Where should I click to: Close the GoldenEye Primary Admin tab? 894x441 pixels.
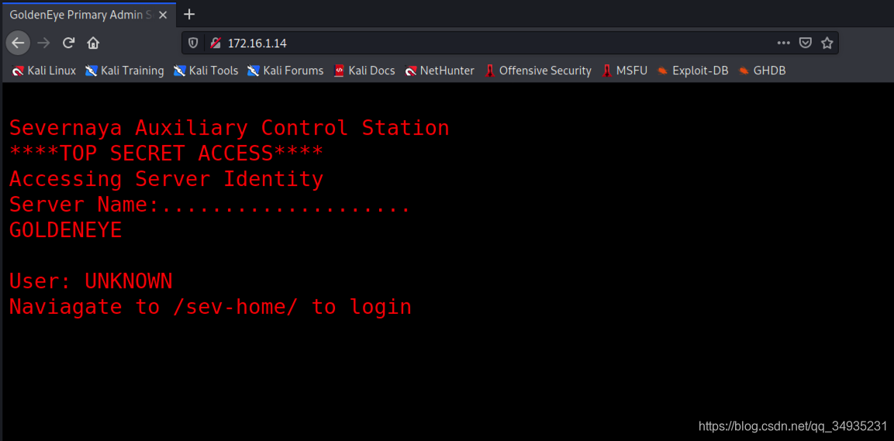pos(163,15)
